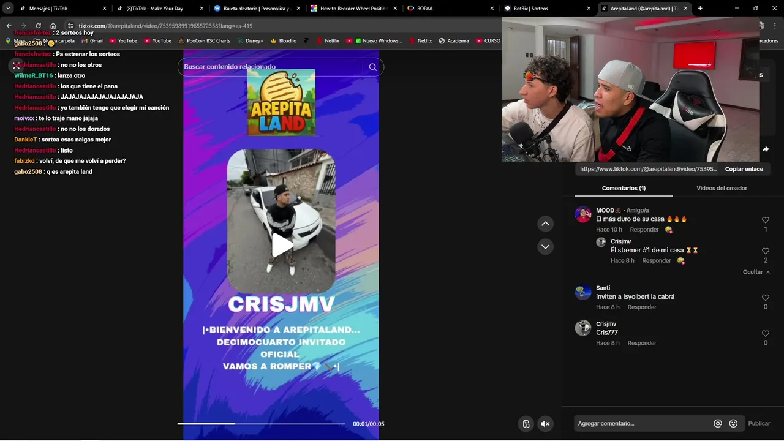Go to the previous video with up arrow
The image size is (784, 441).
coord(545,224)
